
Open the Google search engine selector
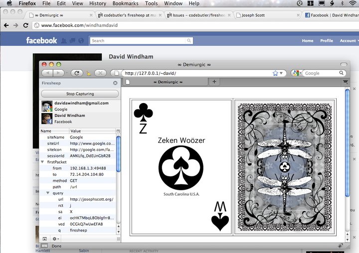tap(297, 73)
